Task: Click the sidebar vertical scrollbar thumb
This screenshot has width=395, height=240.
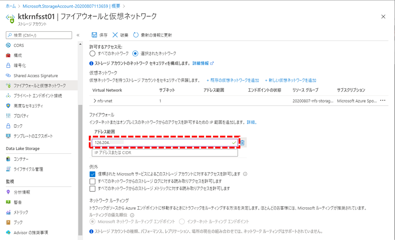Action: [80, 170]
